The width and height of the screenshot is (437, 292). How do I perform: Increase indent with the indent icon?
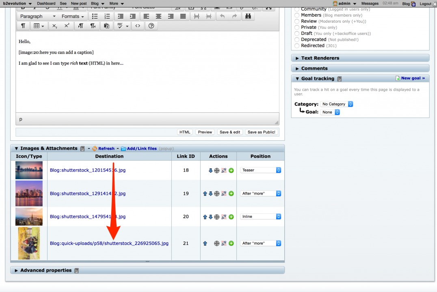pyautogui.click(x=133, y=16)
